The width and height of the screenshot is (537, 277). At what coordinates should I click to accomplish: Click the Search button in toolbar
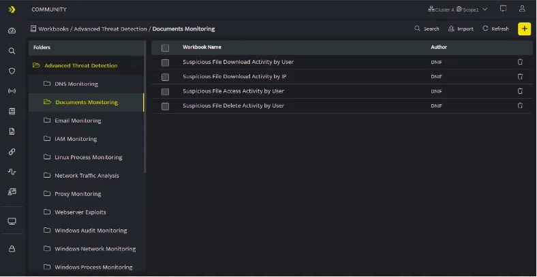427,29
